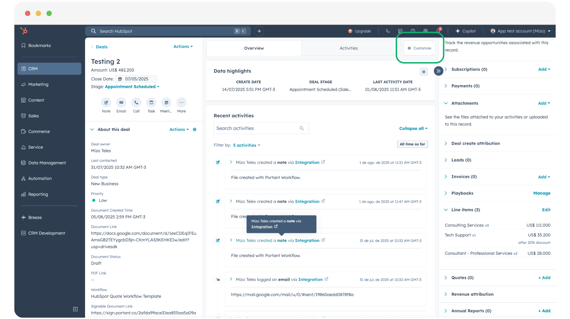Open the Collapse all dropdown
The height and width of the screenshot is (319, 570).
(x=413, y=128)
